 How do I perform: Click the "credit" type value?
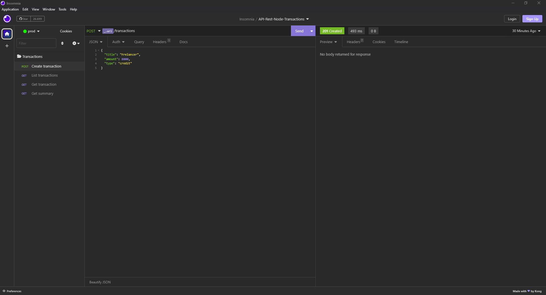pyautogui.click(x=125, y=63)
